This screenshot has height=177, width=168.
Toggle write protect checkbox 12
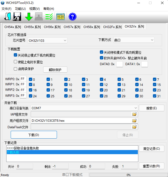point(101,84)
